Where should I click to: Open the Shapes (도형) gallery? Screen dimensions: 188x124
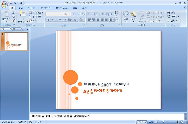click(x=126, y=16)
